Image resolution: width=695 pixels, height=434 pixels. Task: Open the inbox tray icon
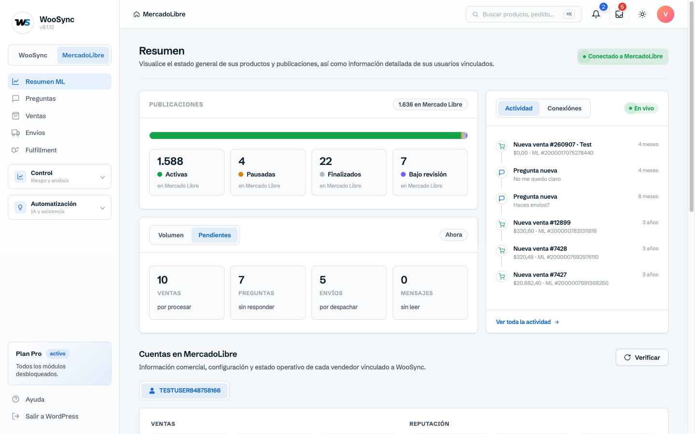(x=619, y=14)
